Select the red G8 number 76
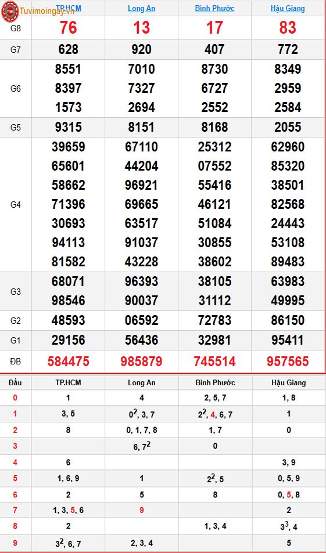The width and height of the screenshot is (326, 553). (x=68, y=27)
